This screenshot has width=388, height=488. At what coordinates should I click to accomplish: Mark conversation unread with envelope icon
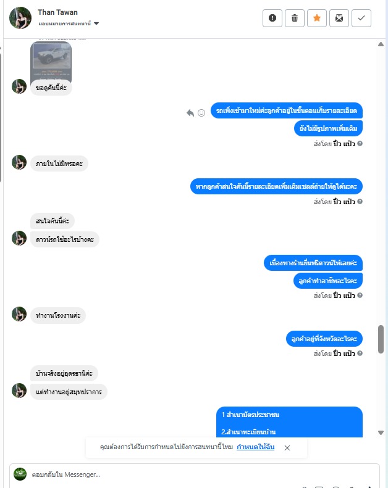point(339,18)
